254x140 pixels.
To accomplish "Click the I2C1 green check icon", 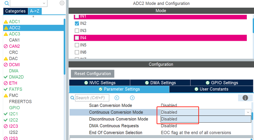I will 6,114.
